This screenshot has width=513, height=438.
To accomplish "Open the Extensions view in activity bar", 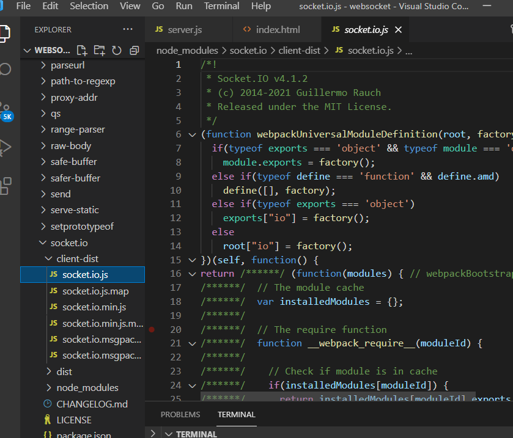I will pyautogui.click(x=6, y=185).
